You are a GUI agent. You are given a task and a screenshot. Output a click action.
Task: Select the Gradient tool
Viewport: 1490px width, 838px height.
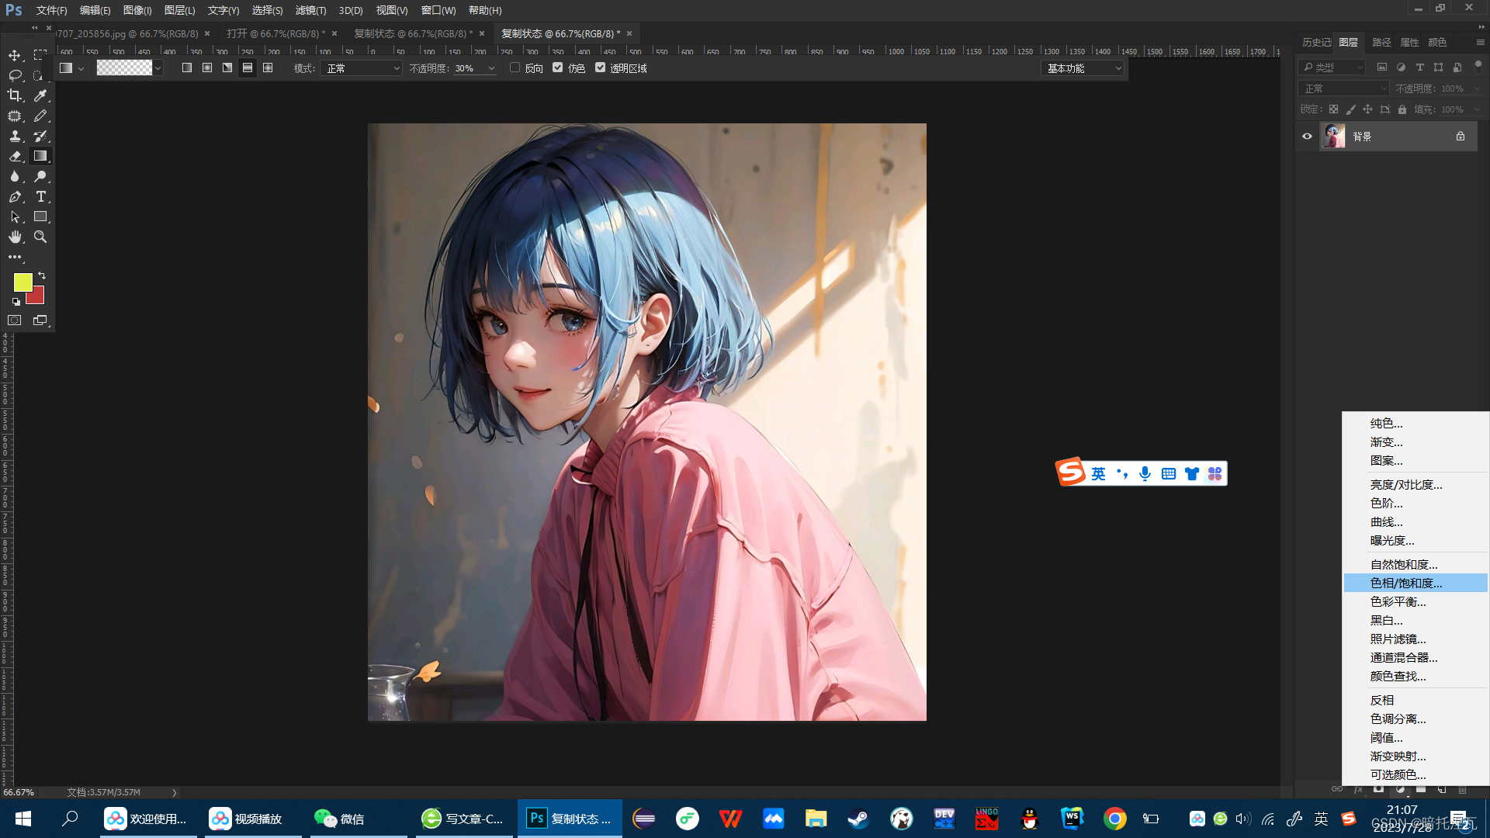tap(40, 156)
